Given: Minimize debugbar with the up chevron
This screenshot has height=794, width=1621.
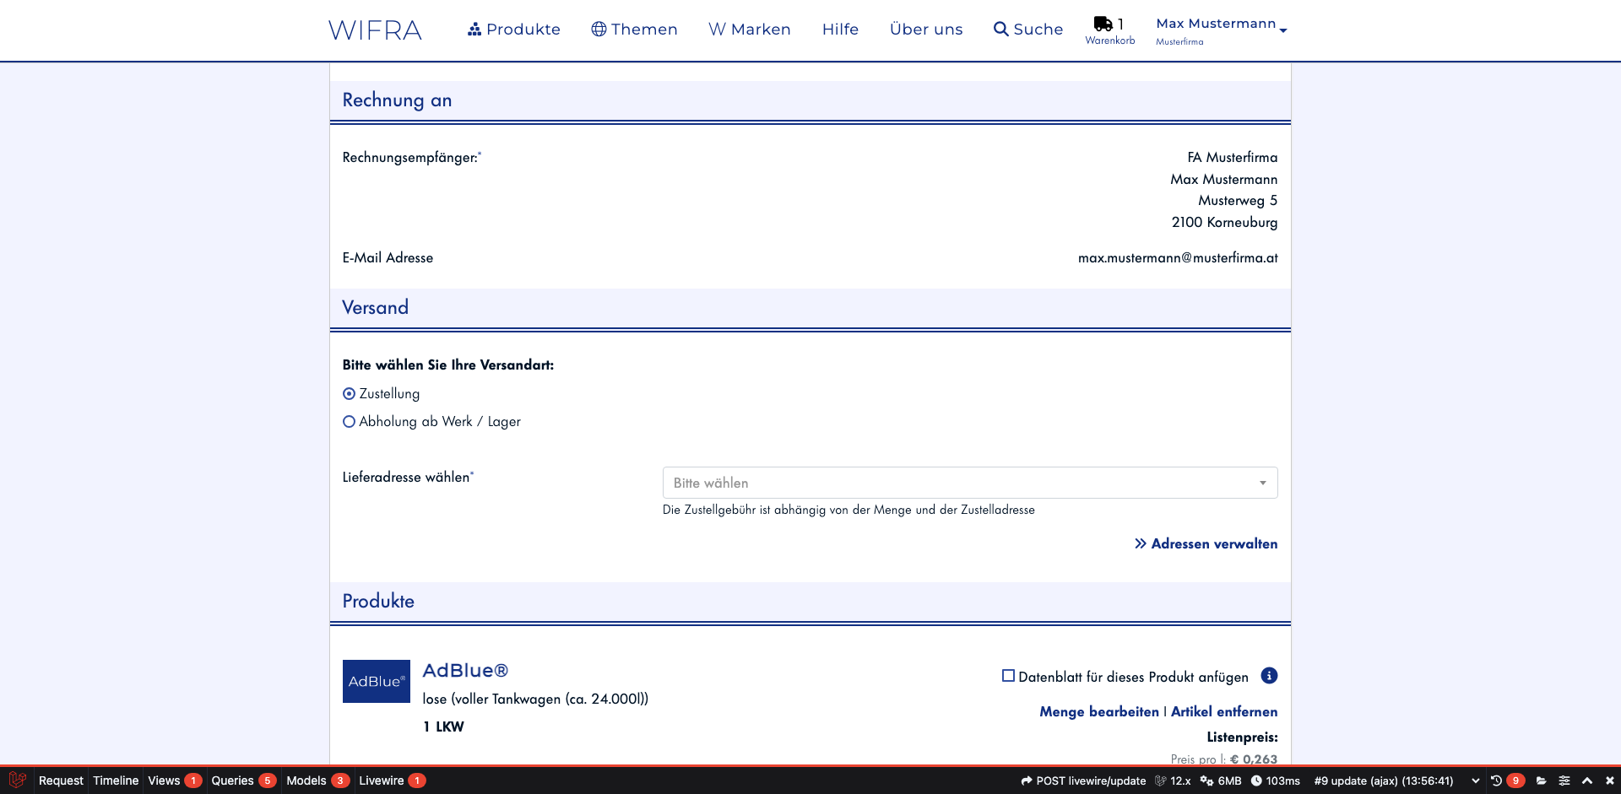Looking at the screenshot, I should pyautogui.click(x=1587, y=780).
